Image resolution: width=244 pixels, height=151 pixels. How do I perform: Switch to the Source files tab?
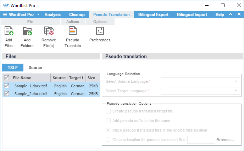pos(35,68)
